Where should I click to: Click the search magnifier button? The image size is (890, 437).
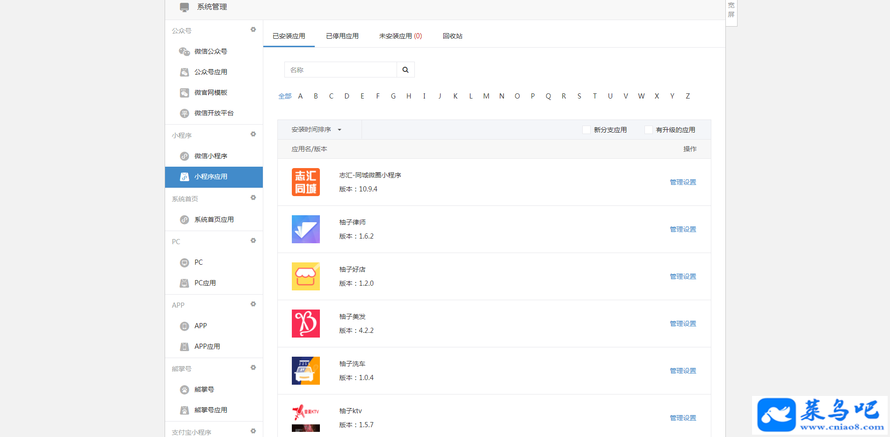405,70
